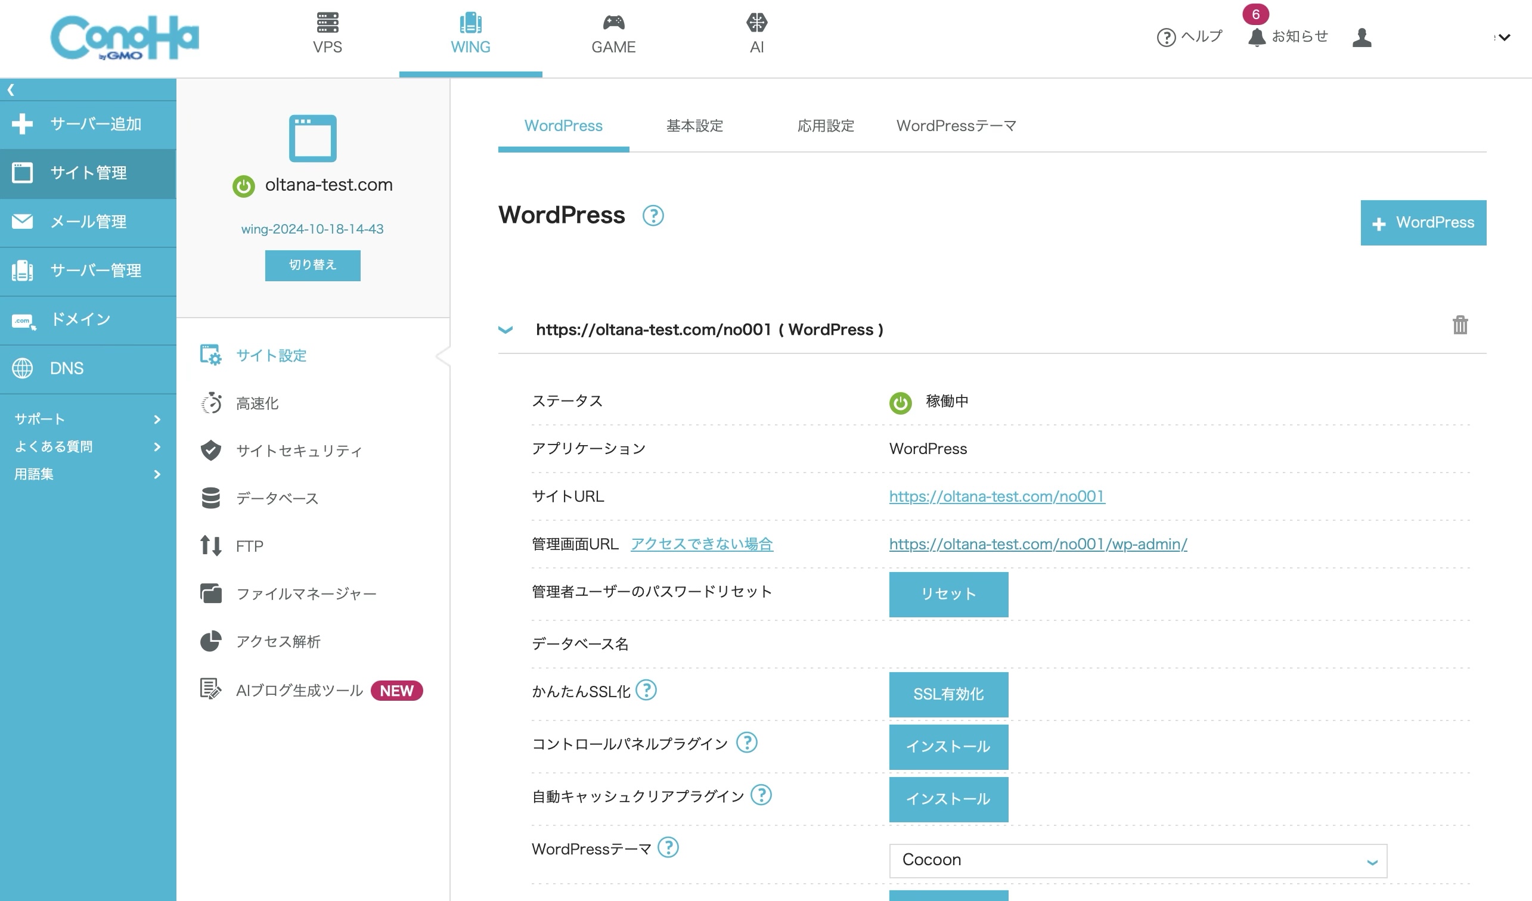This screenshot has width=1532, height=901.
Task: Click the user account profile icon
Action: tap(1362, 38)
